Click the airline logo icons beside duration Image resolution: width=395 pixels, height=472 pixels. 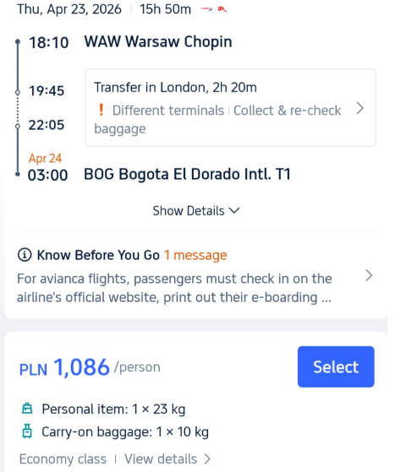213,9
